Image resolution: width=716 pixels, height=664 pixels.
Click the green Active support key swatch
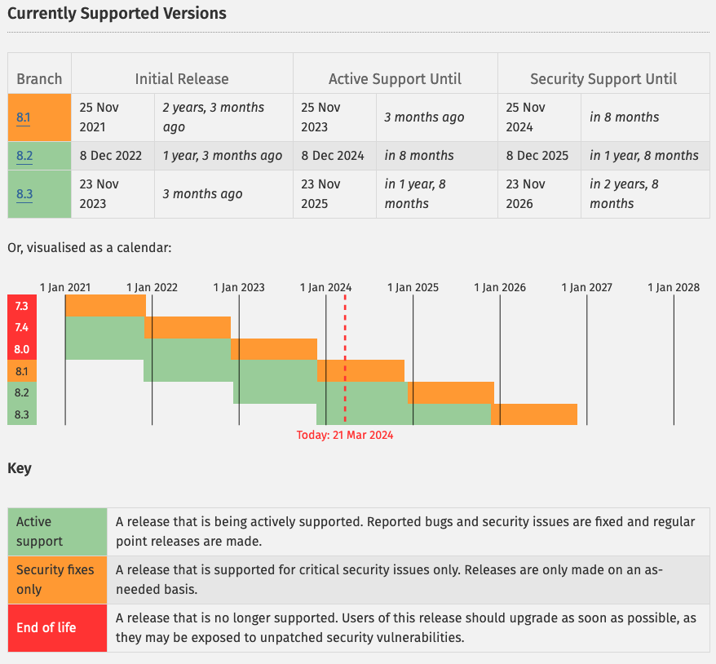pyautogui.click(x=57, y=531)
